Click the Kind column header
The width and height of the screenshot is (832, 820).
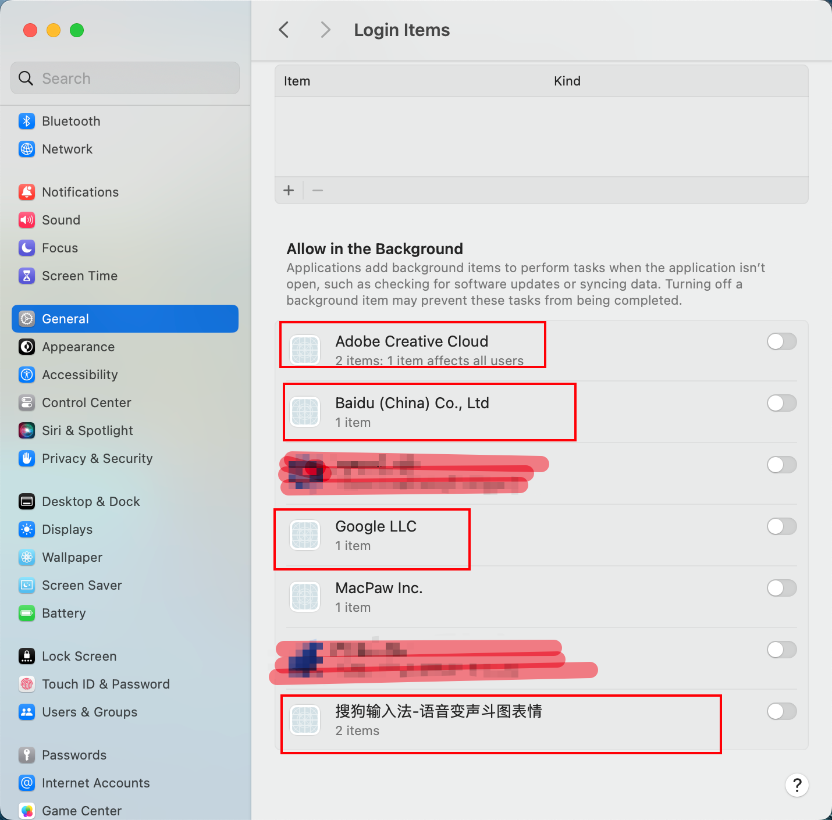coord(567,81)
